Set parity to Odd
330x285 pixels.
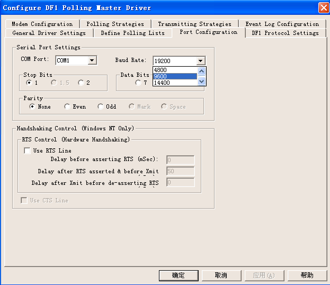[x=101, y=106]
